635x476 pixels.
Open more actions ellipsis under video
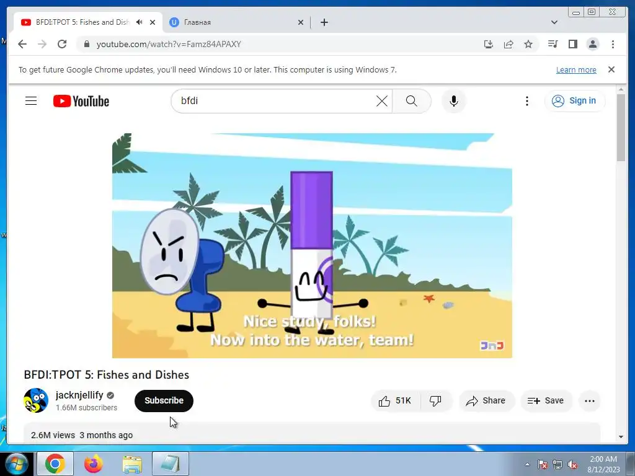coord(590,401)
